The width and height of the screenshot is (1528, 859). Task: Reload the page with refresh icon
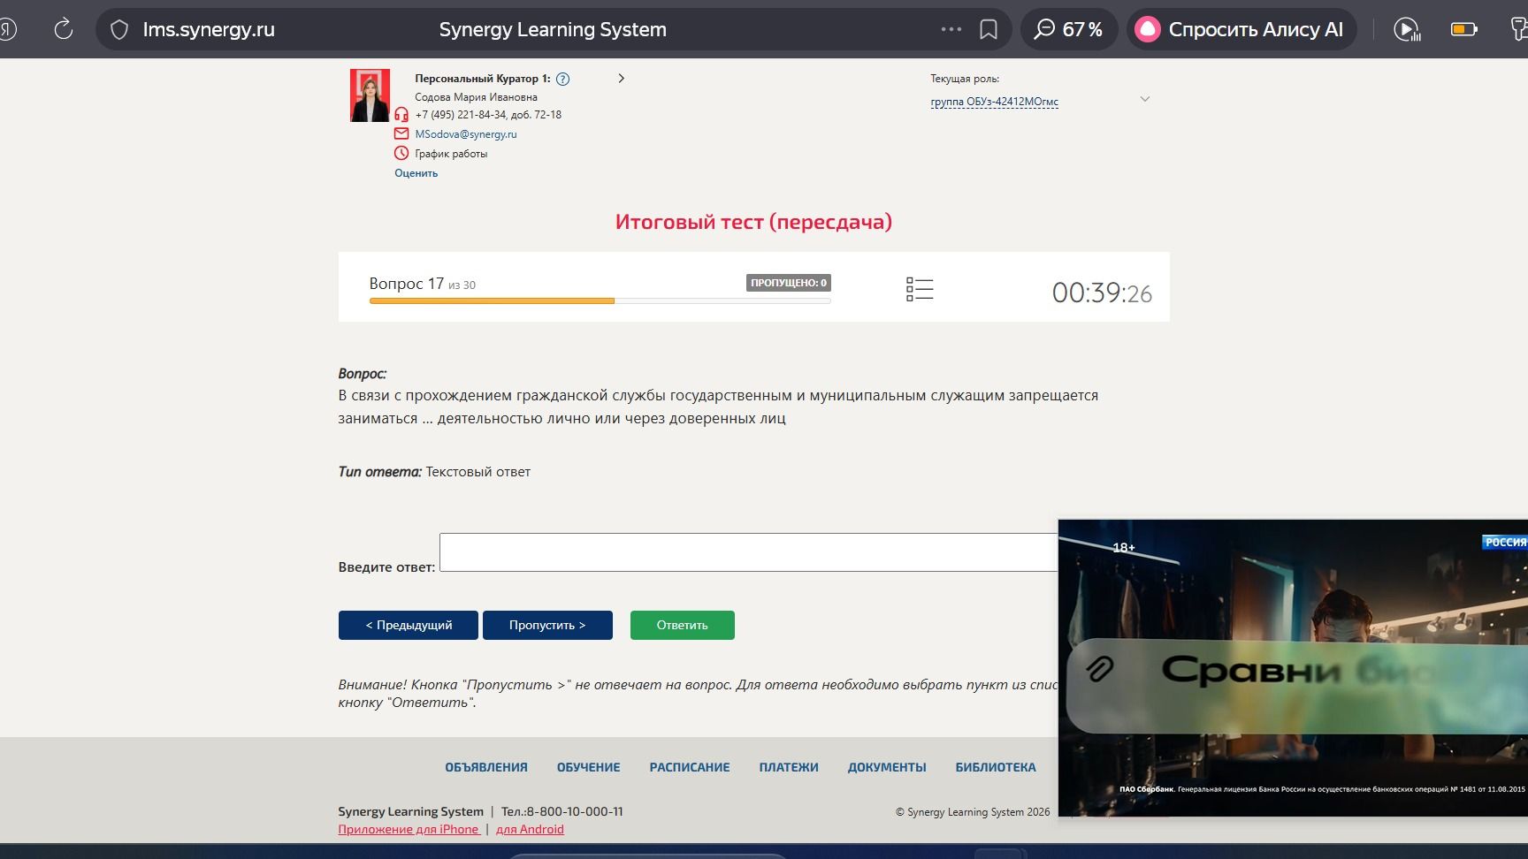[64, 29]
